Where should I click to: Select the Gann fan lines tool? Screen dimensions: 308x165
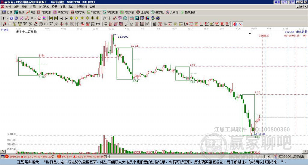coord(111,24)
